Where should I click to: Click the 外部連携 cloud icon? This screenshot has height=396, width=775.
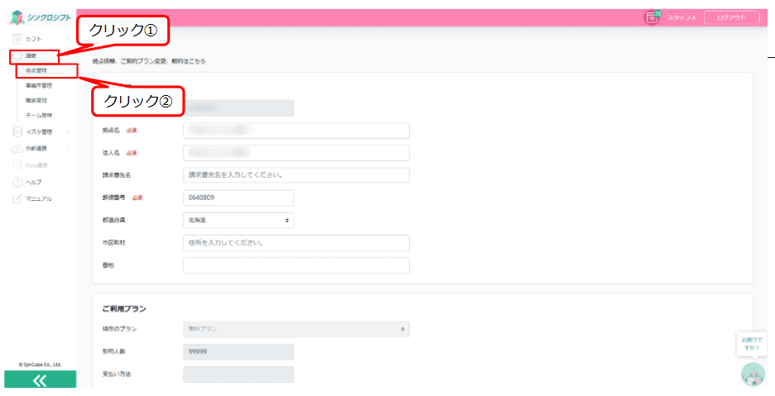click(17, 149)
